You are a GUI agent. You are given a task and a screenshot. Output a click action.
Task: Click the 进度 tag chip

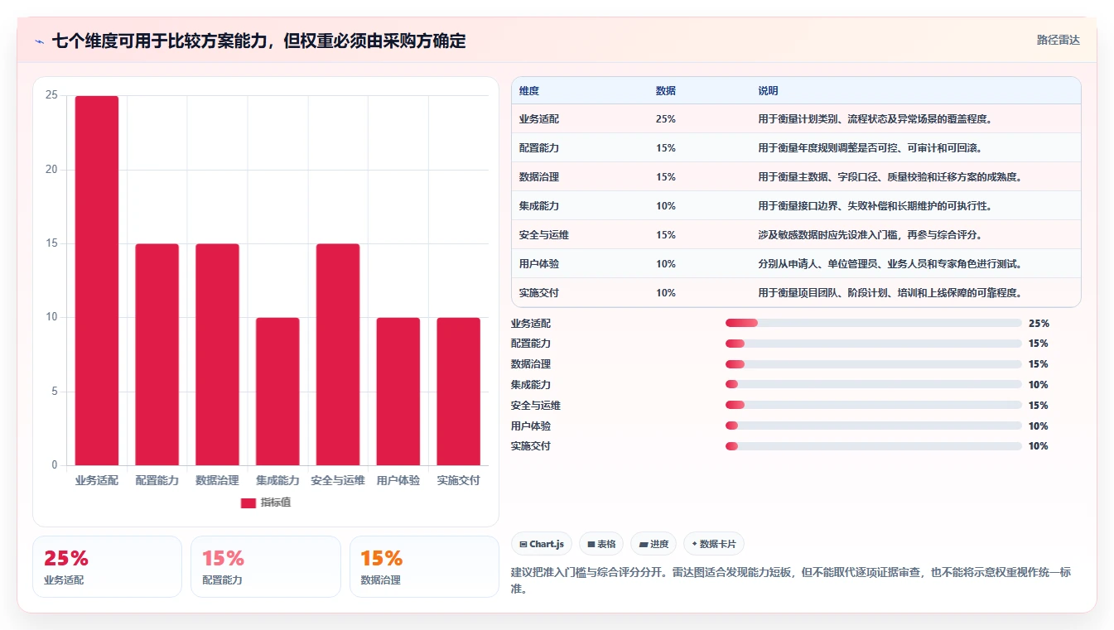tap(653, 544)
